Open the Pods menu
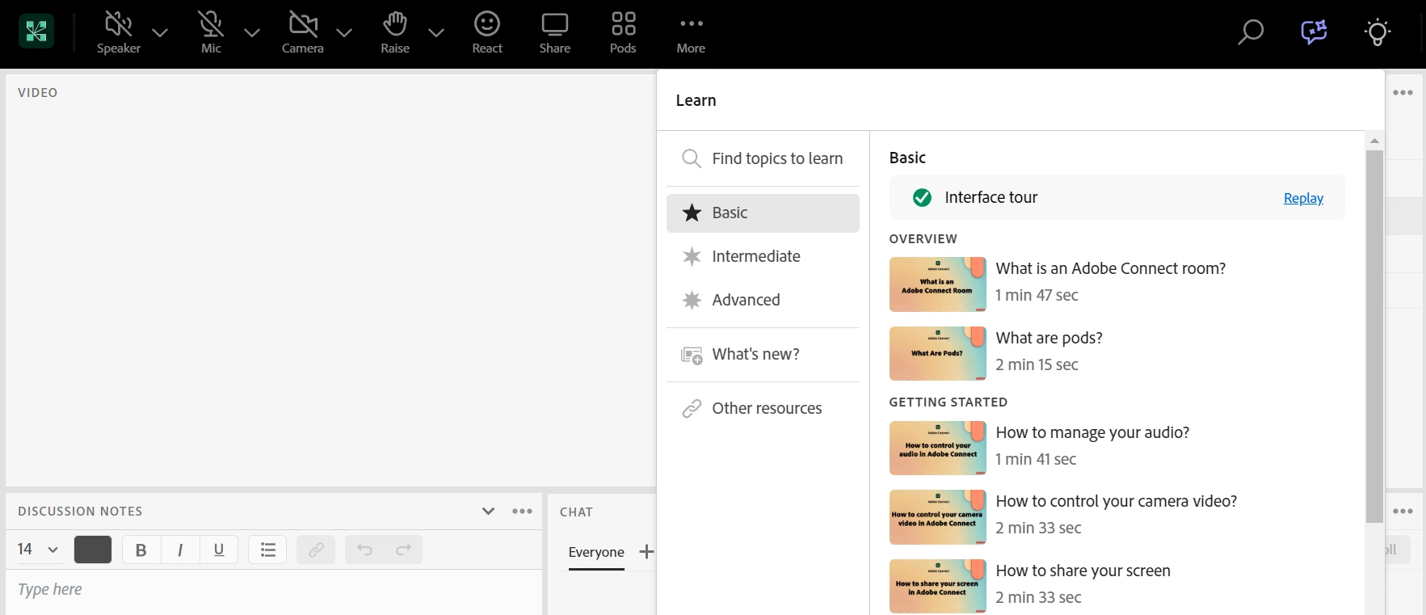Screen dimensions: 1426x615 coord(623,24)
